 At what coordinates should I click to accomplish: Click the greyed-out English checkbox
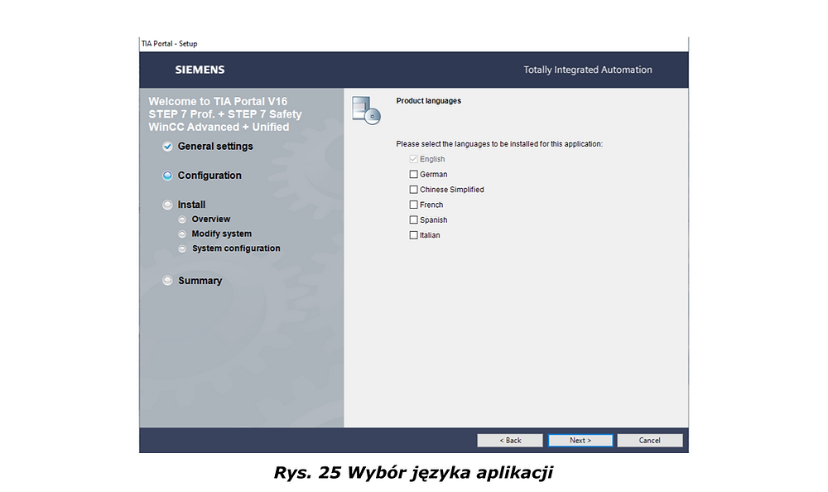(x=413, y=159)
